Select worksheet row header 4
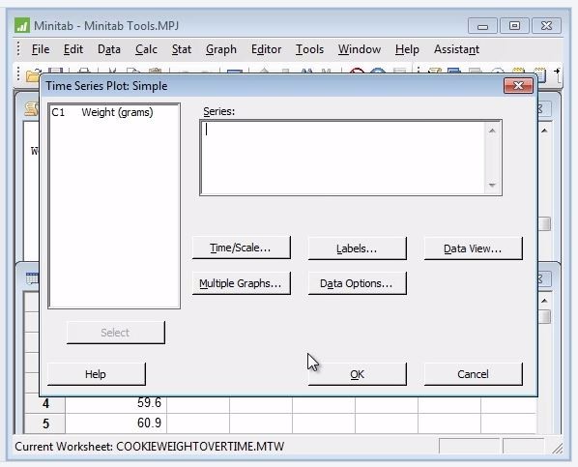Viewport: 578px width, 467px height. [45, 403]
